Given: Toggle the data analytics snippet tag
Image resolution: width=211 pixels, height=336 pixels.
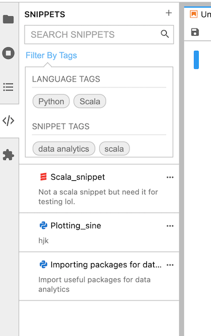Looking at the screenshot, I should pyautogui.click(x=64, y=149).
